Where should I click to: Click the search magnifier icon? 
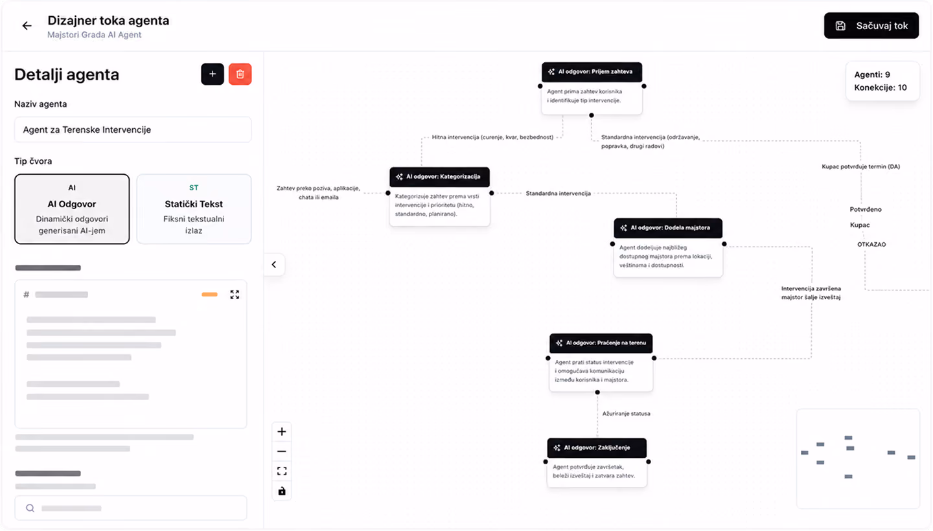pos(30,508)
